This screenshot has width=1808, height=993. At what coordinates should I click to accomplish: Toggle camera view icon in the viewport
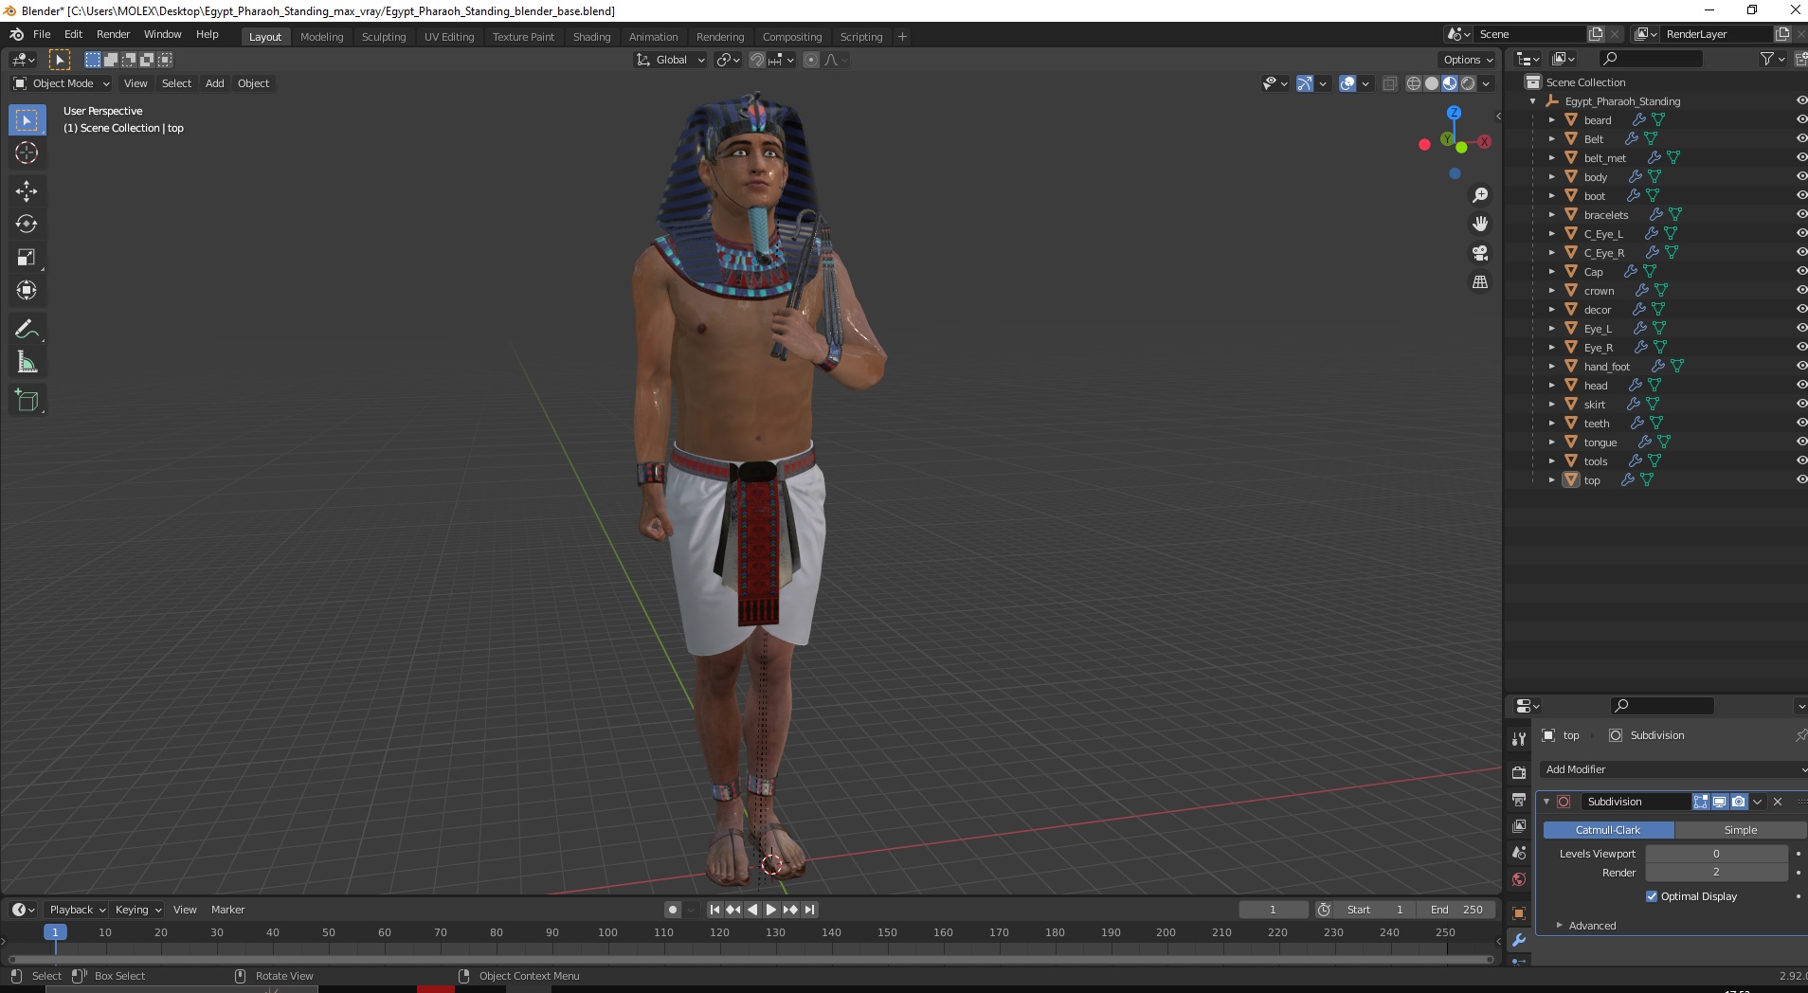click(1479, 253)
